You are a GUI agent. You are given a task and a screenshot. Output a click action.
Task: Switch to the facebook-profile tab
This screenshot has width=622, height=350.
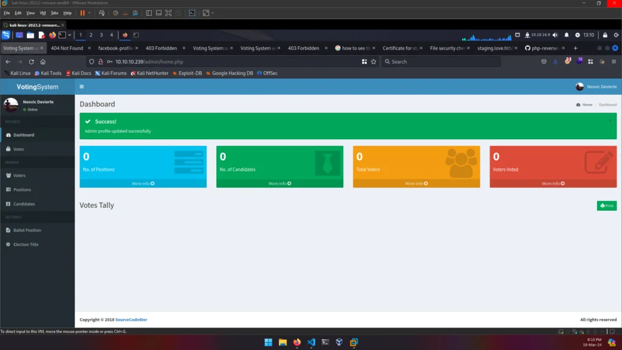[115, 48]
